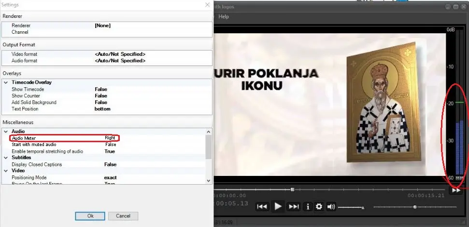Click the playback speed slider knob
The width and height of the screenshot is (469, 227).
tap(414, 207)
